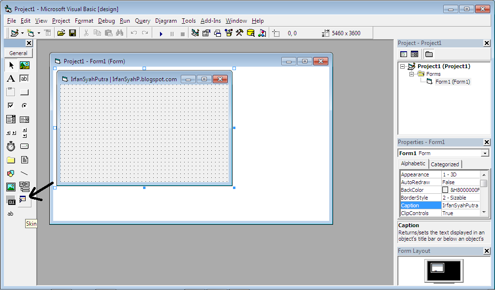Switch to the Categorized properties tab
The width and height of the screenshot is (495, 290).
point(445,163)
